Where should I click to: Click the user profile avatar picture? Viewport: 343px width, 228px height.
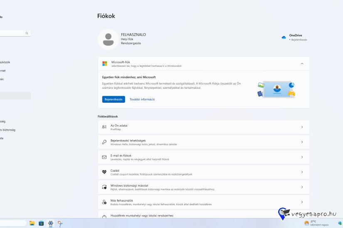tap(108, 39)
